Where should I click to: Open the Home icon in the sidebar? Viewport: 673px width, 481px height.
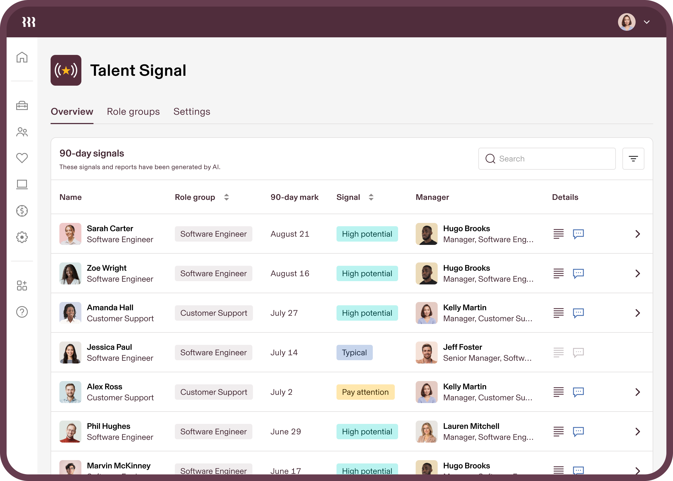point(22,57)
